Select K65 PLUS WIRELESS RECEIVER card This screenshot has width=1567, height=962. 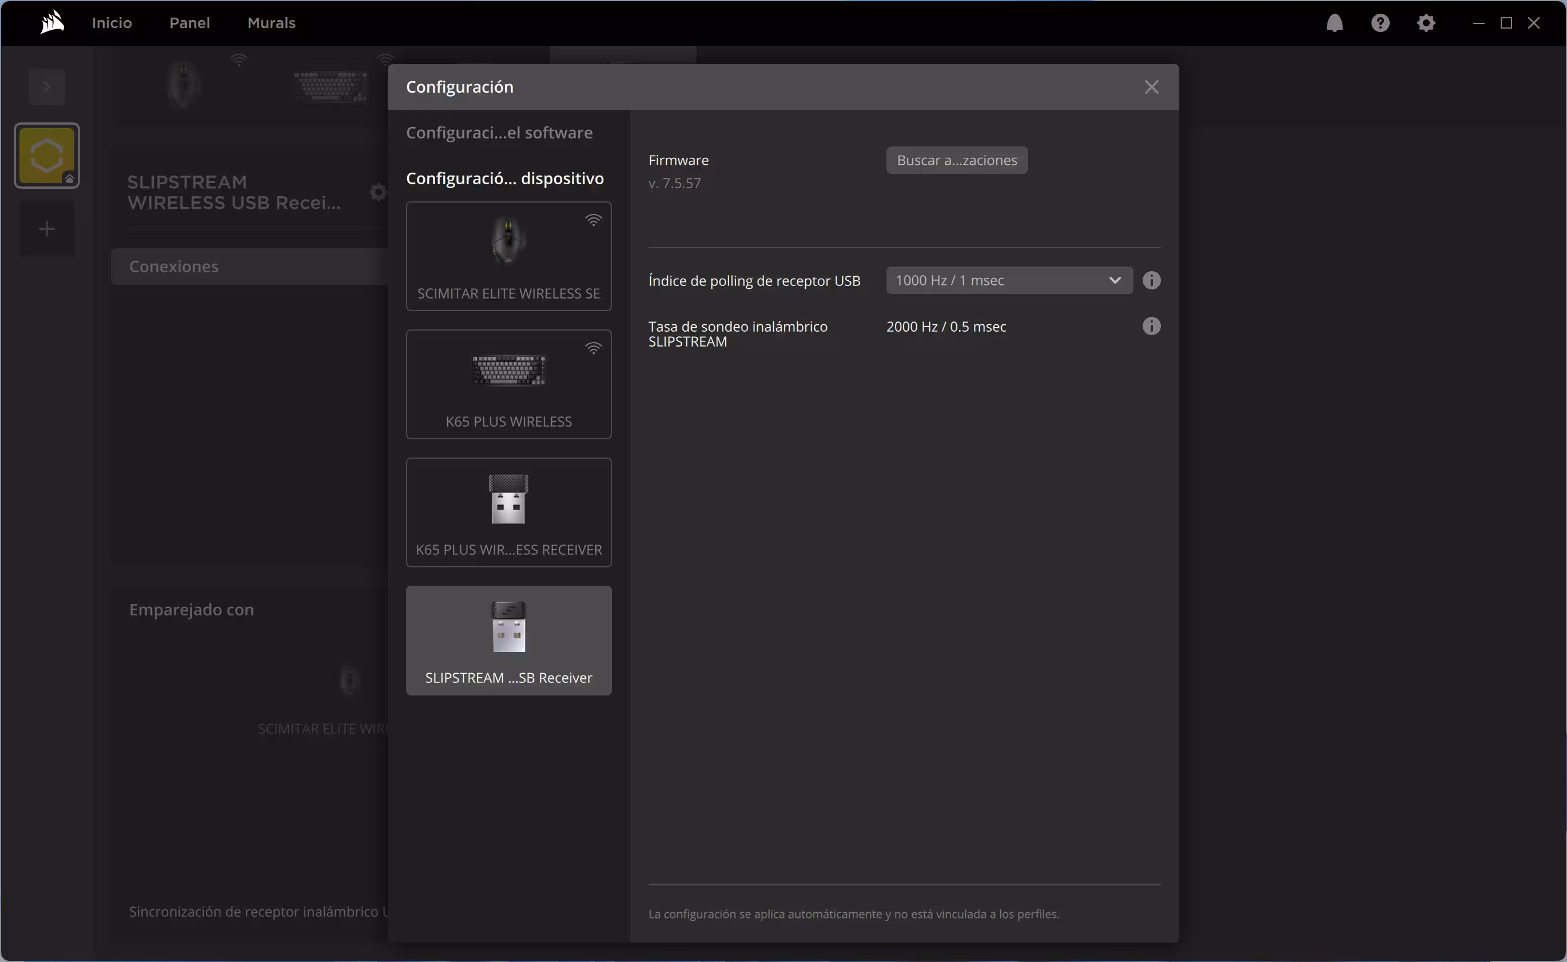click(508, 512)
